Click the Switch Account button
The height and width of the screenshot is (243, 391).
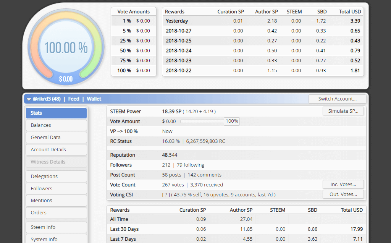338,99
